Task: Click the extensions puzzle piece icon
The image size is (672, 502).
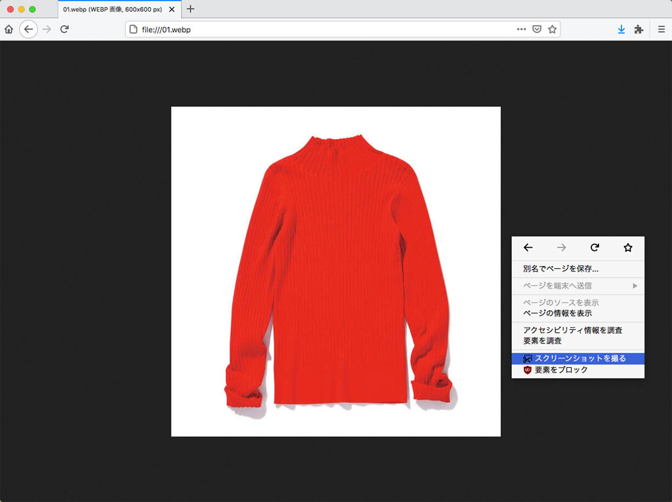Action: [x=639, y=29]
